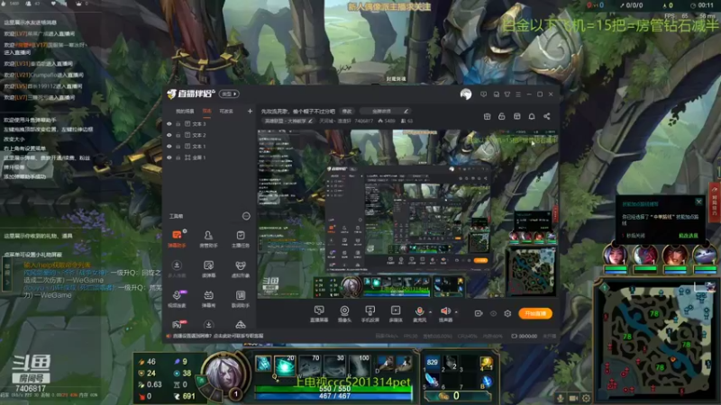This screenshot has height=405, width=721.
Task: Lock the 全屏 1 layer
Action: (178, 157)
